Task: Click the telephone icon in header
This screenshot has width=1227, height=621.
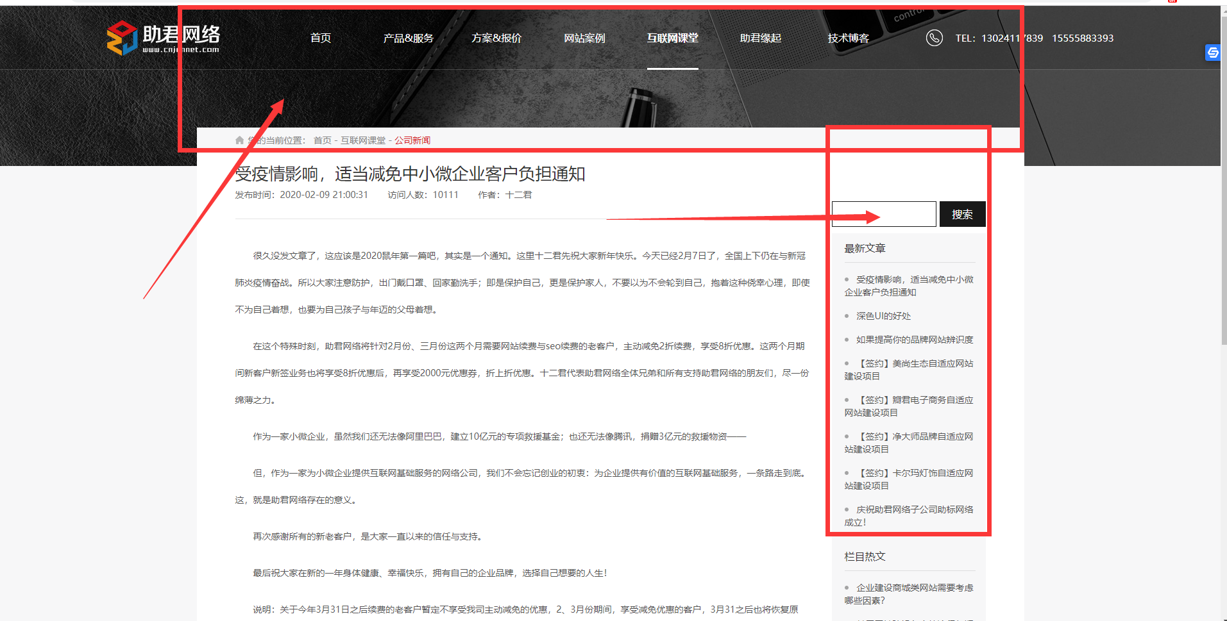Action: pos(934,38)
